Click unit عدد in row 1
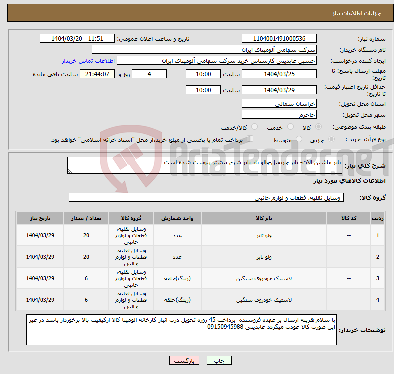 pyautogui.click(x=177, y=236)
